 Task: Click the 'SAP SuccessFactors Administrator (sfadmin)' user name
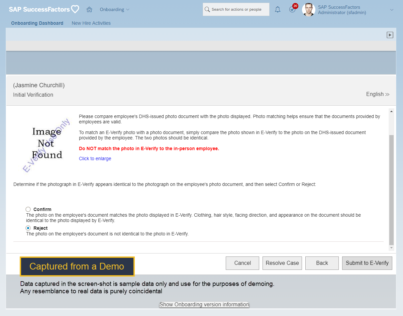[x=342, y=10]
